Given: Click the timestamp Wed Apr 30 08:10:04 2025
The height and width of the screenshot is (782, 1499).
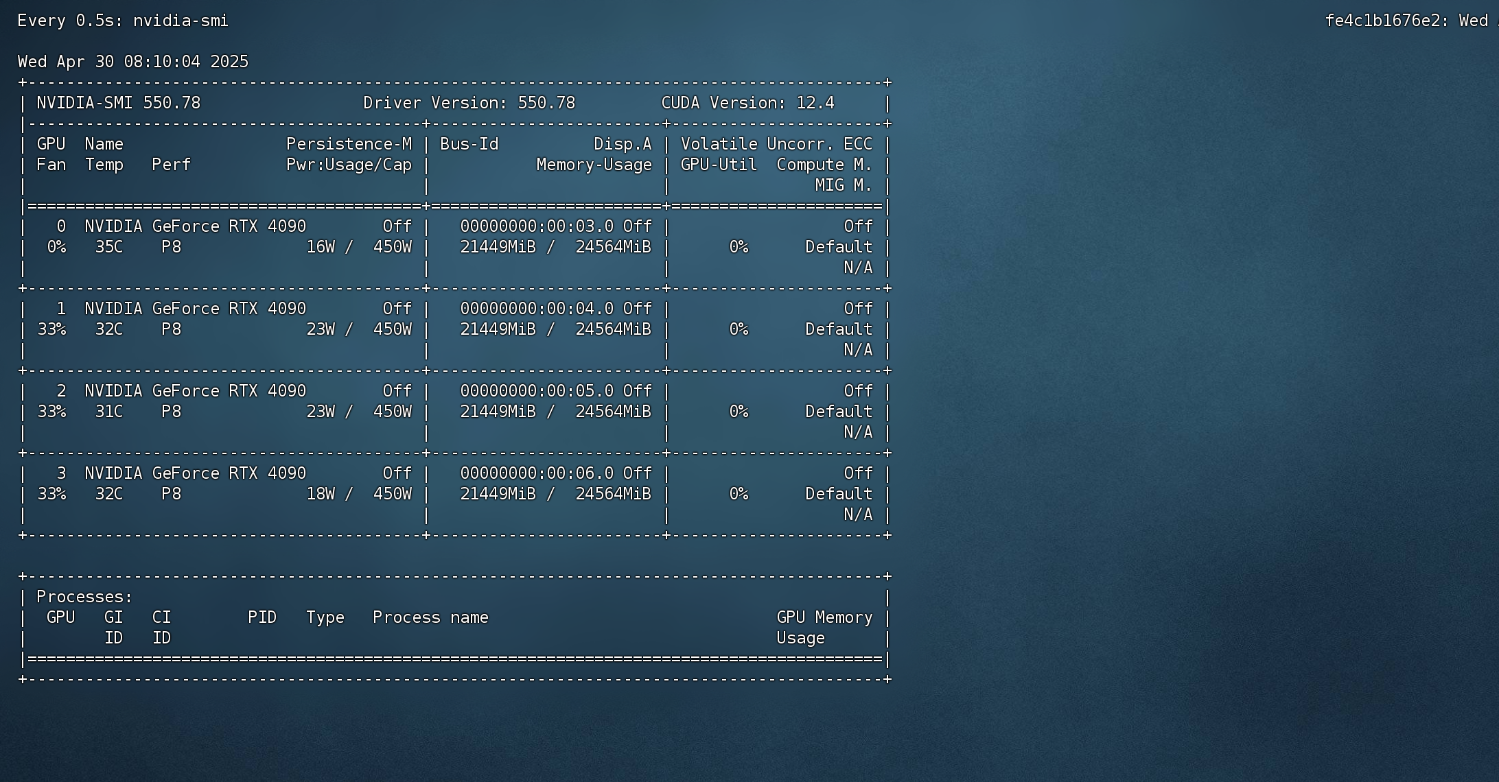Looking at the screenshot, I should [x=132, y=62].
